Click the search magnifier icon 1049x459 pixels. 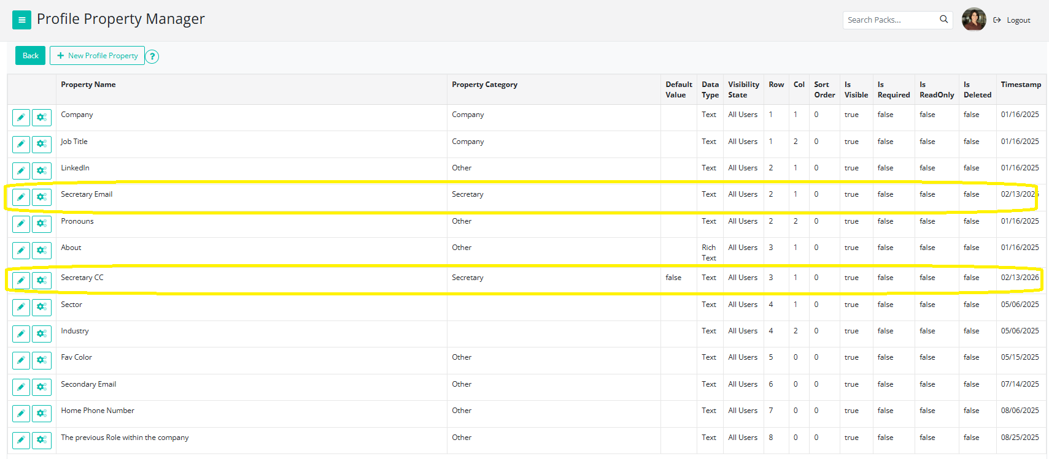tap(943, 20)
